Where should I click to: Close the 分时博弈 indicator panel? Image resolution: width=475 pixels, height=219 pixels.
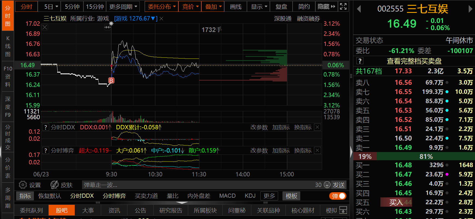click(317, 150)
